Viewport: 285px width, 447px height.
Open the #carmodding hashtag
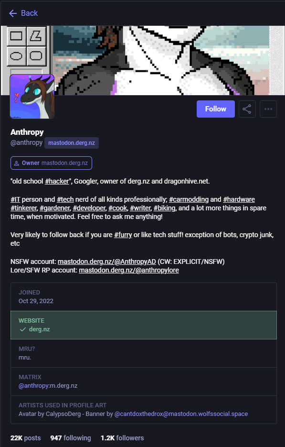(189, 199)
